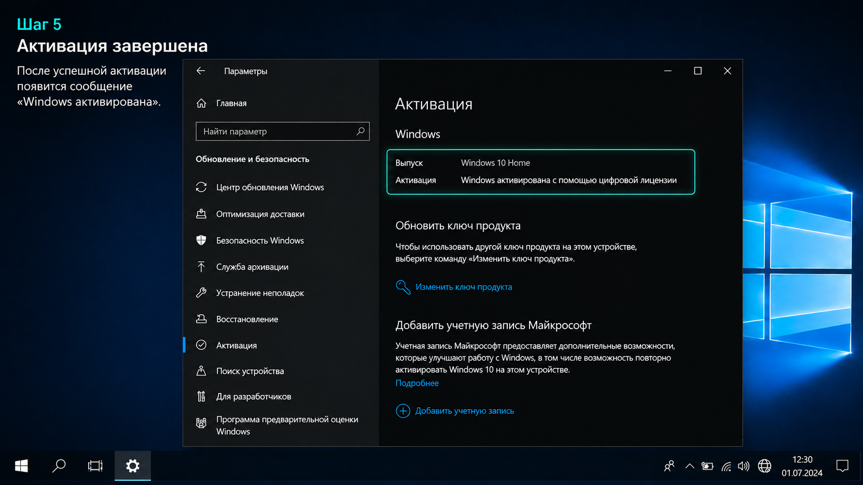This screenshot has width=863, height=485.
Task: Open the Подробнее link
Action: click(417, 383)
